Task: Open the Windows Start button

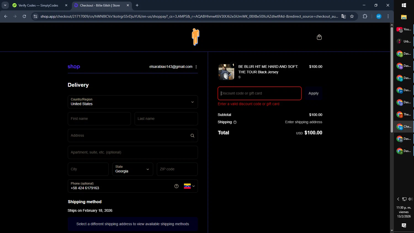Action: (404, 5)
